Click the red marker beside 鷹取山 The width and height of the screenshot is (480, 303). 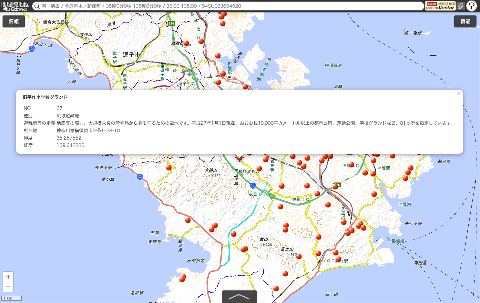[x=186, y=43]
